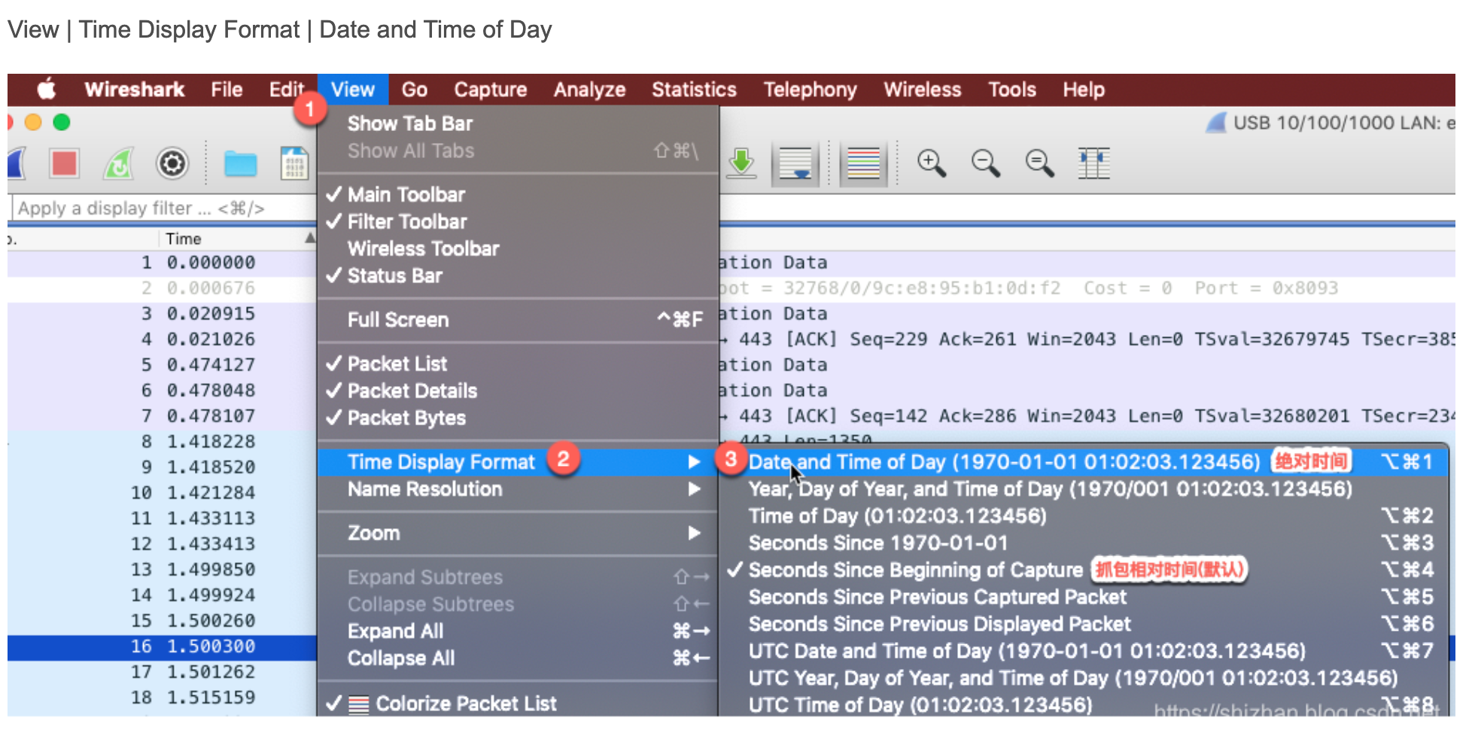Click the display filter input field
Viewport: 1472px width, 733px height.
pos(163,208)
